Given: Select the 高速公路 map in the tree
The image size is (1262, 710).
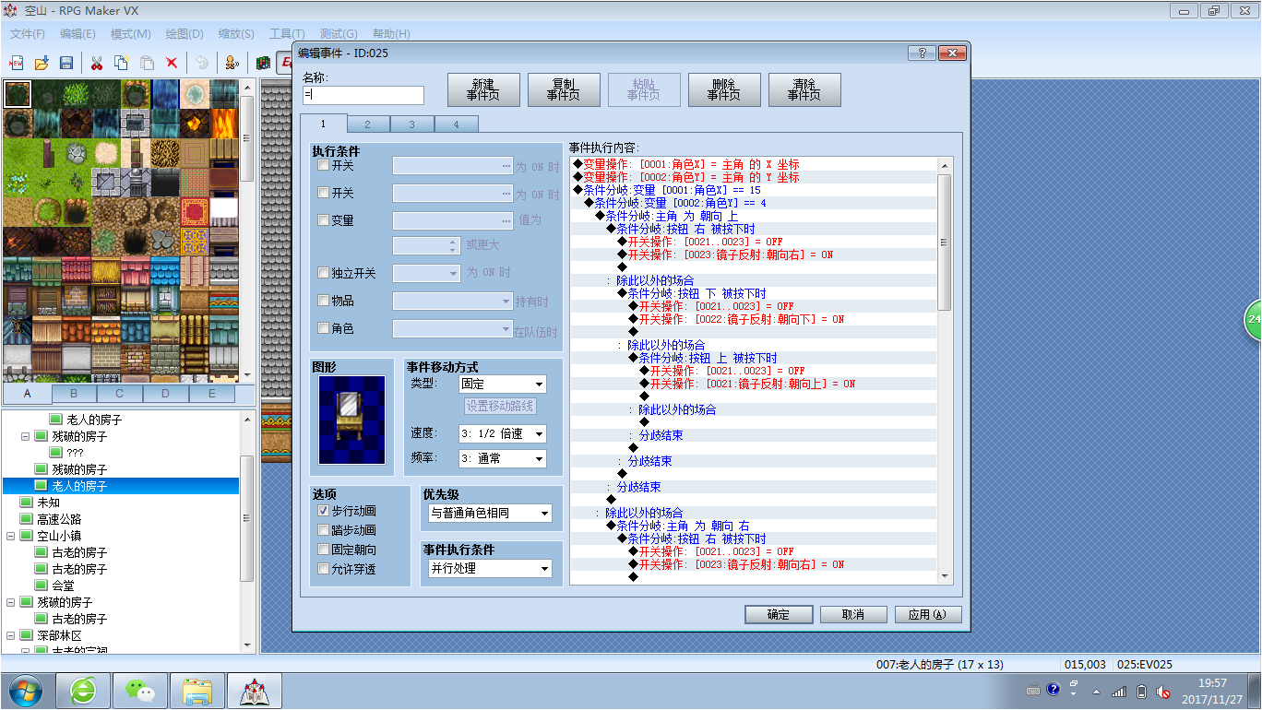Looking at the screenshot, I should click(59, 519).
